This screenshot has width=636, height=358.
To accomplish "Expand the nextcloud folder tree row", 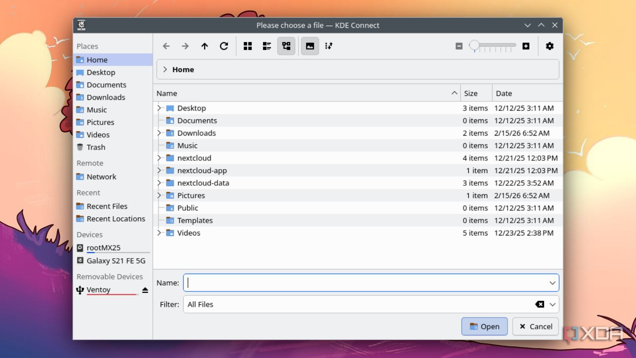I will (x=159, y=158).
